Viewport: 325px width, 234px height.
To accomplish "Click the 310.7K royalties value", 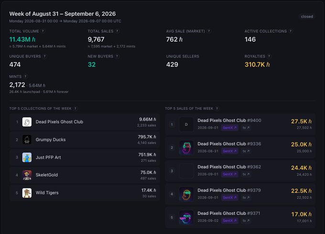I will tap(257, 64).
